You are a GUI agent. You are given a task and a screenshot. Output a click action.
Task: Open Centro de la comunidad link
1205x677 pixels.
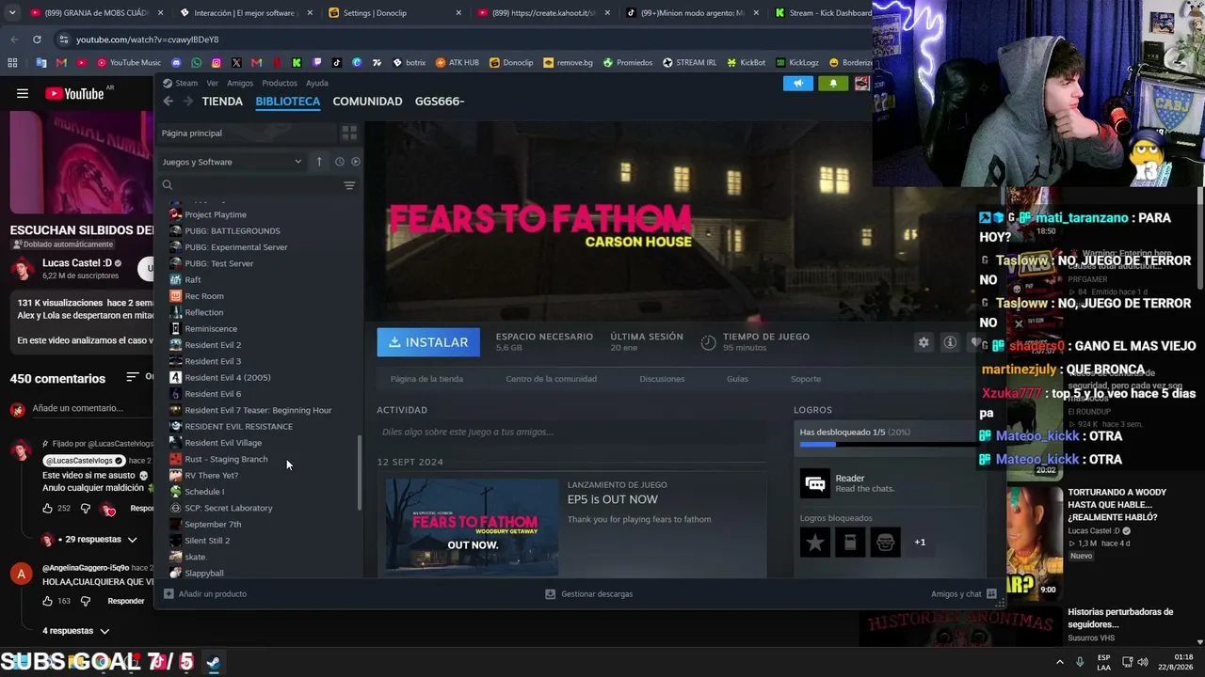551,379
